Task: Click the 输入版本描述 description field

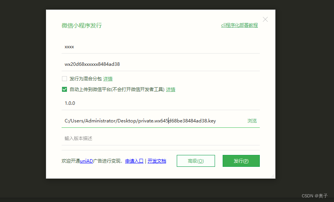Action: click(x=161, y=138)
